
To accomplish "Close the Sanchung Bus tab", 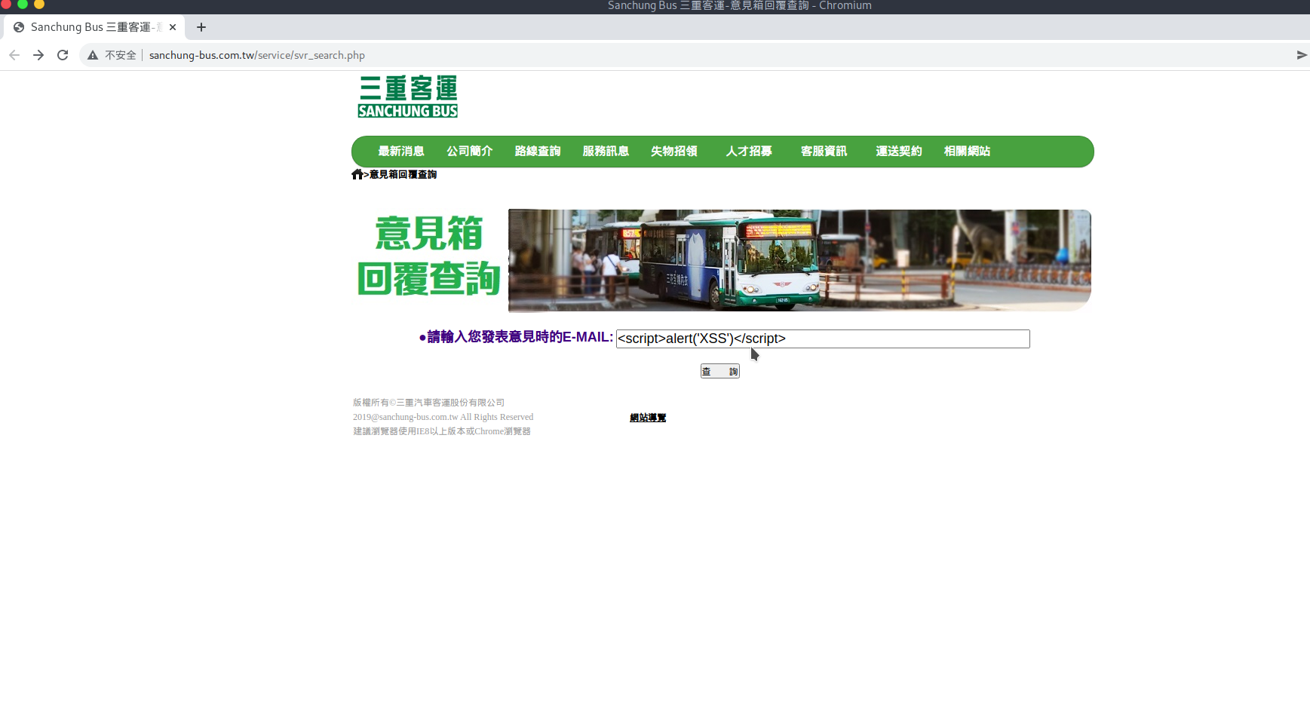I will point(173,27).
